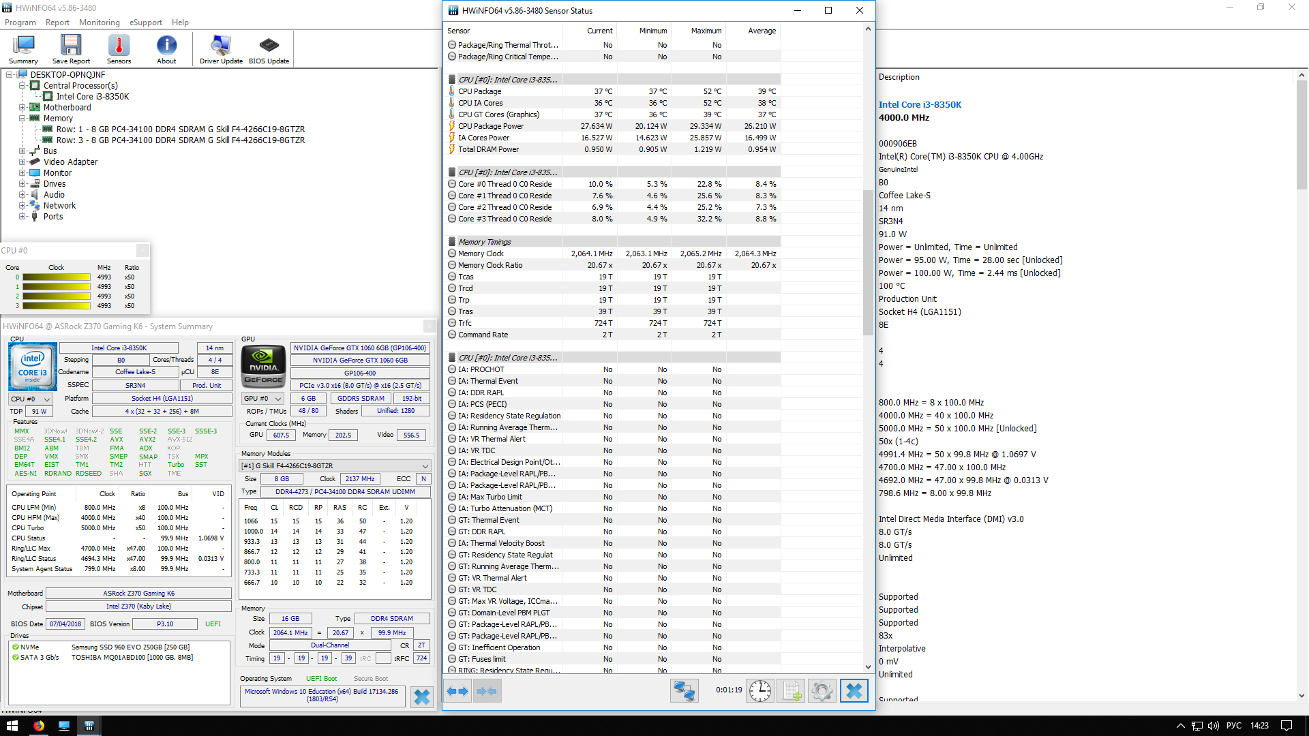Click the remote network computers icon
This screenshot has height=736, width=1309.
pos(684,691)
